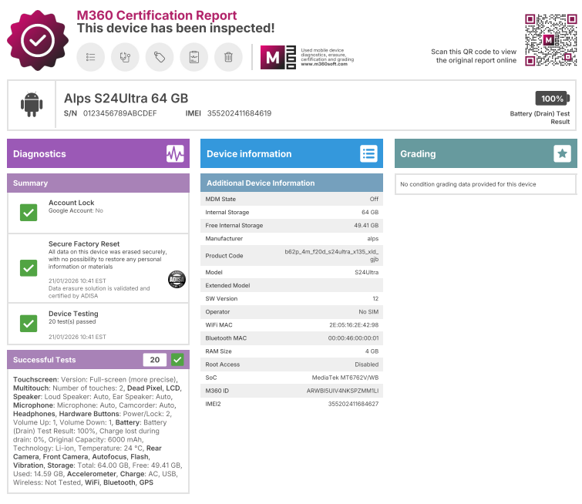
Task: Click the Device Testing green checkmark
Action: click(29, 323)
